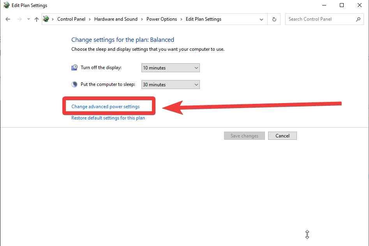This screenshot has width=369, height=246.
Task: Click 'Put the computer to sleep:' label
Action: [x=108, y=84]
